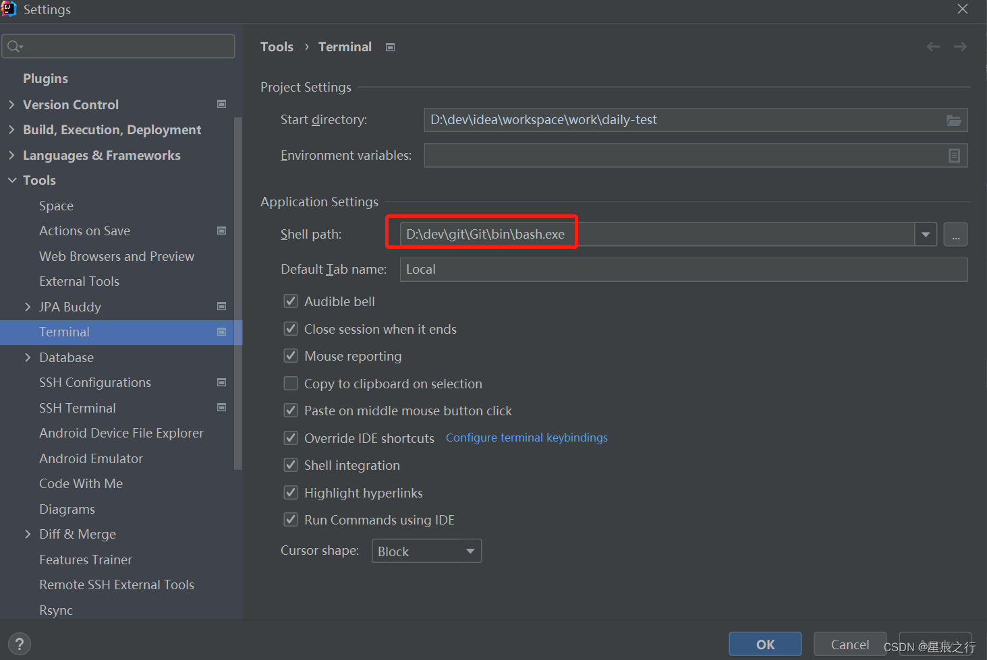Click the project icon next to Actions on Save

(221, 231)
